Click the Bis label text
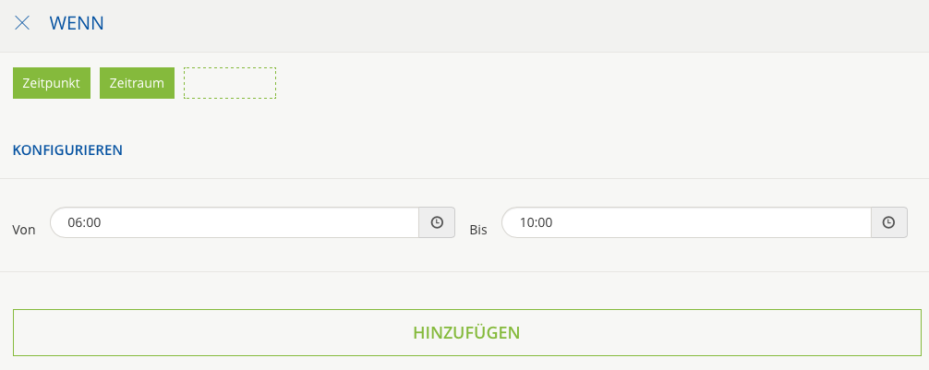The height and width of the screenshot is (370, 929). point(477,230)
